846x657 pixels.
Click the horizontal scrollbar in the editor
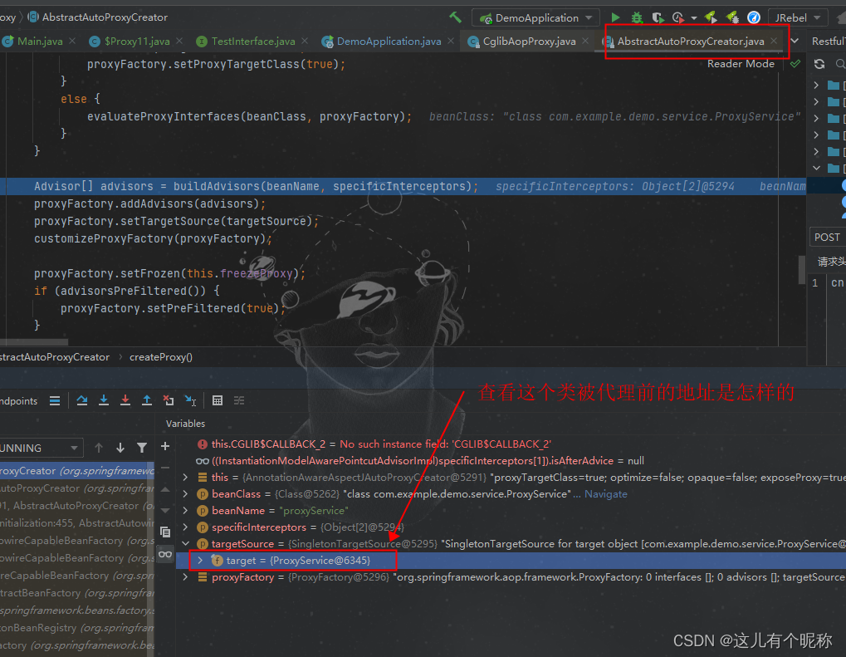coord(34,342)
